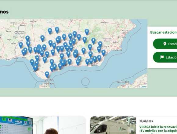Open the white ITV van news thumbnail
The image size is (177, 134).
tap(113, 125)
